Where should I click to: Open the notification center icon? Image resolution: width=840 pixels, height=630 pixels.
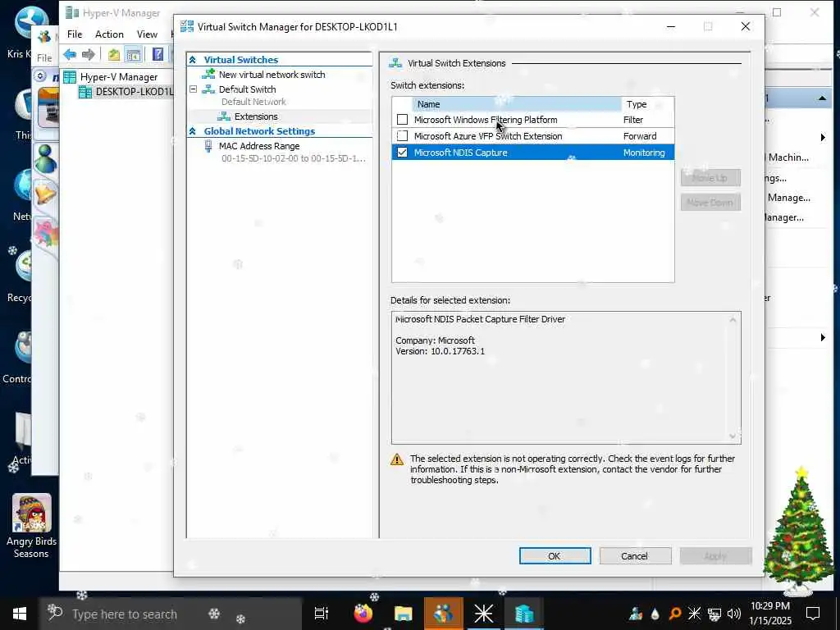813,614
